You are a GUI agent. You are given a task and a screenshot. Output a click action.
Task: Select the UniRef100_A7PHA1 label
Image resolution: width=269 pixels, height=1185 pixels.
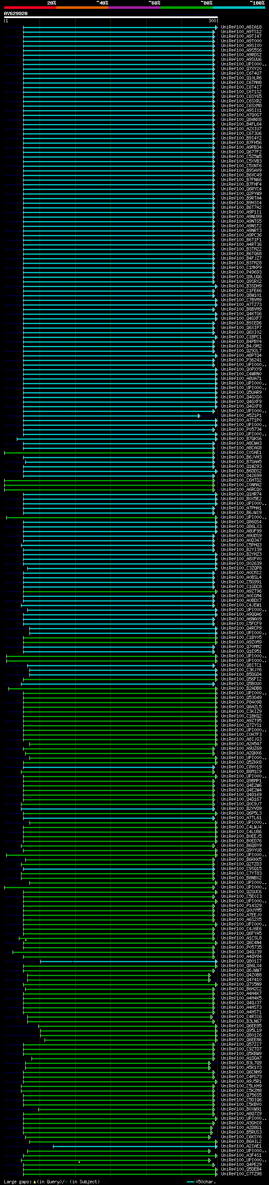click(x=241, y=508)
